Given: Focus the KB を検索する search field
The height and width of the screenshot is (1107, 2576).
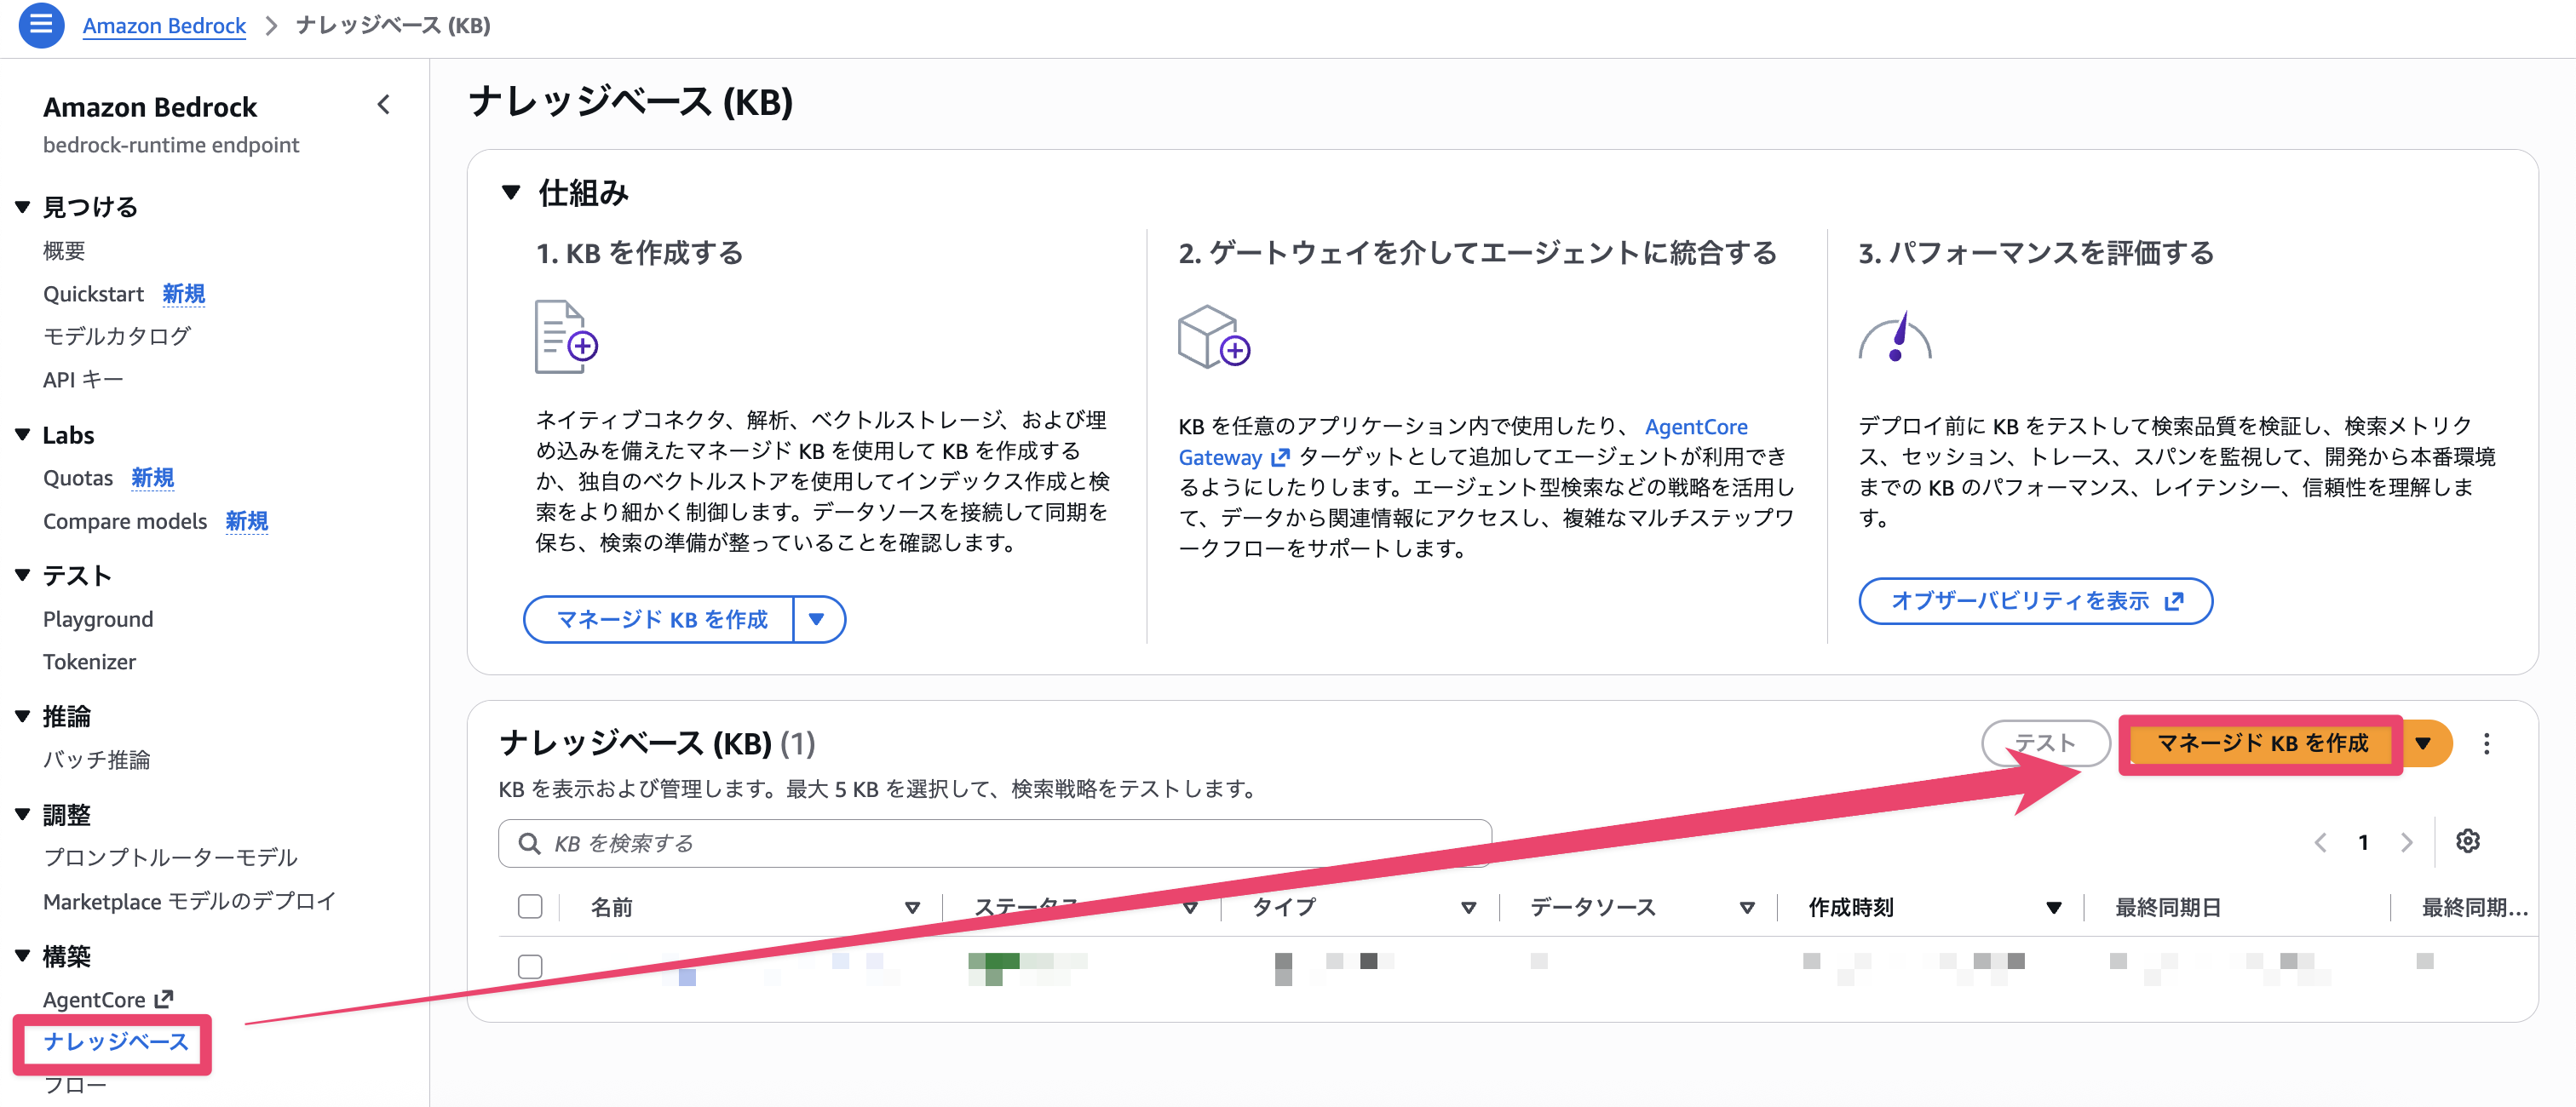Looking at the screenshot, I should [994, 844].
